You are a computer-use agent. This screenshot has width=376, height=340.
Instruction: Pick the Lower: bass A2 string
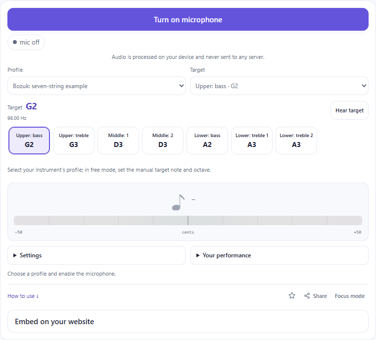click(207, 141)
